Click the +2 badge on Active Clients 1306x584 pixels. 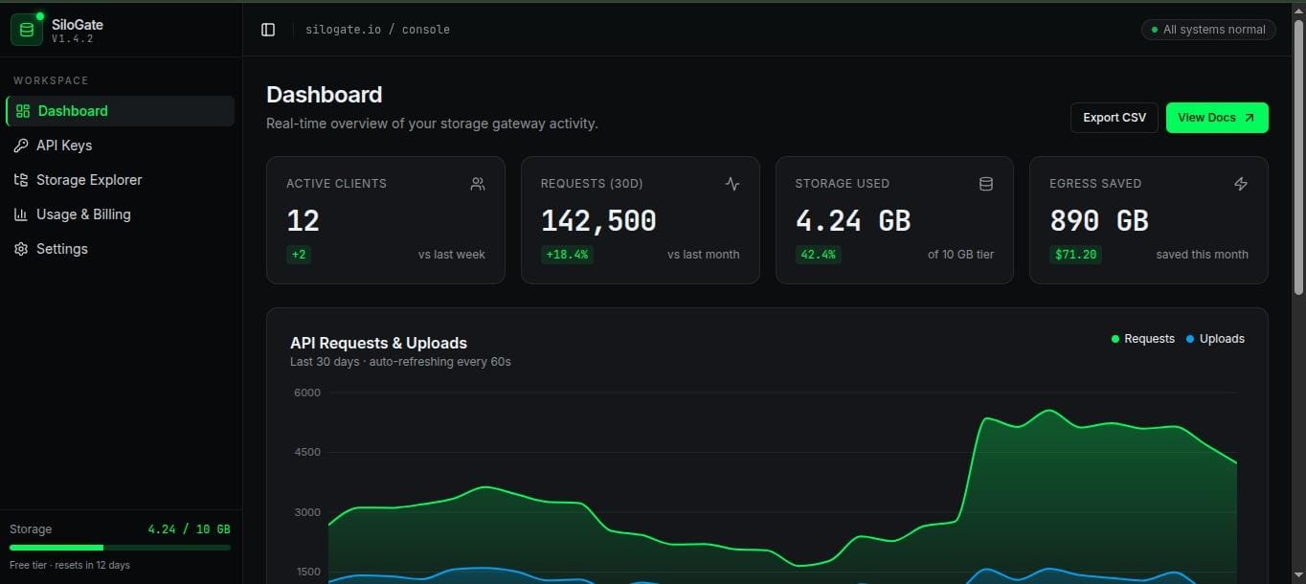(x=299, y=255)
